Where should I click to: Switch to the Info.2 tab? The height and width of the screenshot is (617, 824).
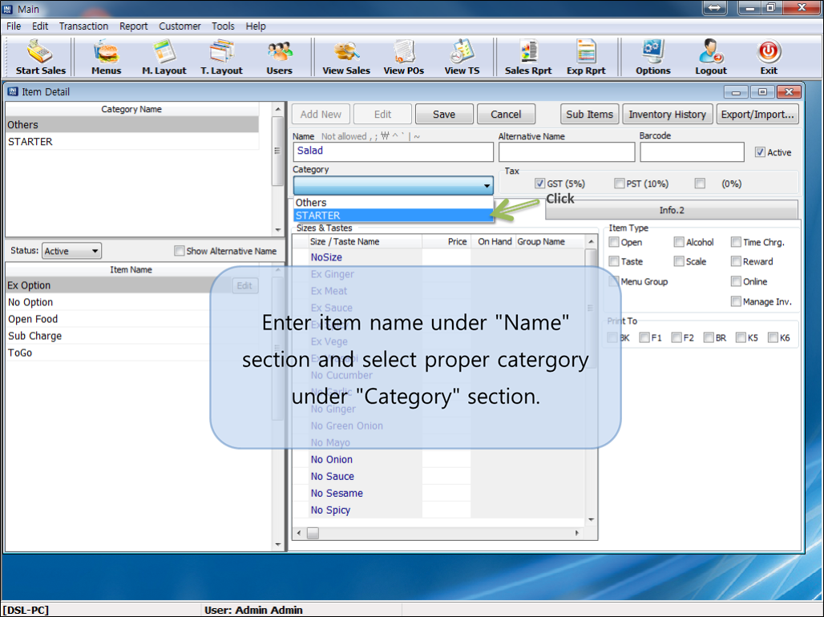click(672, 210)
